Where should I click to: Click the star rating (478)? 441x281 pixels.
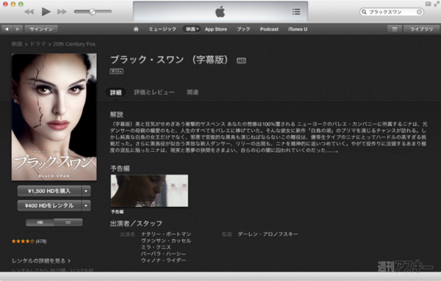pyautogui.click(x=29, y=241)
